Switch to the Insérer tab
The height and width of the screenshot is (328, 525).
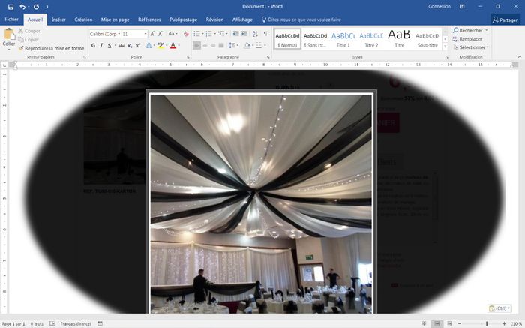58,20
